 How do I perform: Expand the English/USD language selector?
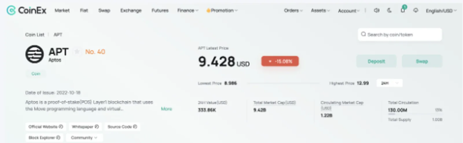tap(441, 11)
